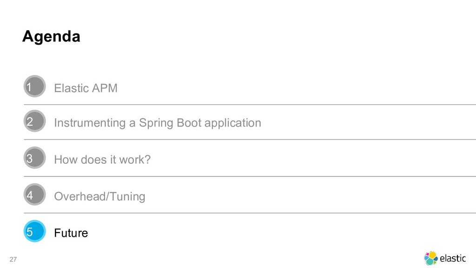
Task: Click the Agenda slide title
Action: point(51,36)
